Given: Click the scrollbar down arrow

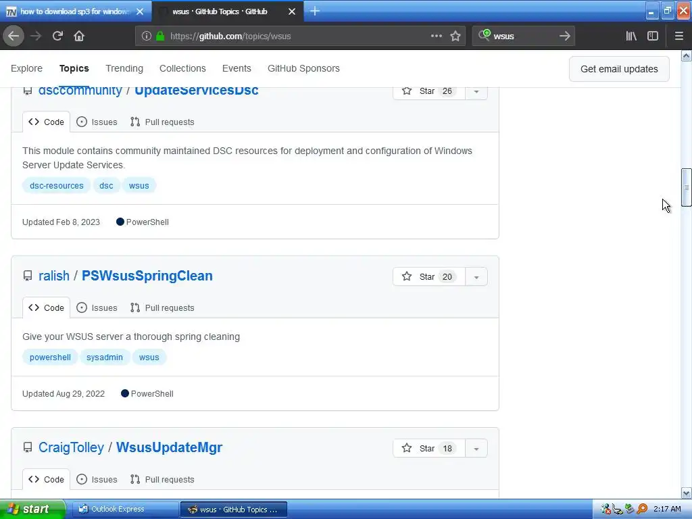Looking at the screenshot, I should pos(686,493).
